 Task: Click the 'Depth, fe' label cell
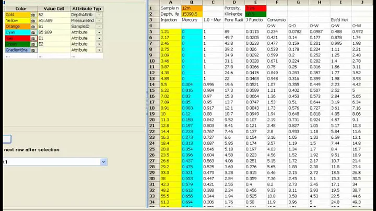click(170, 14)
